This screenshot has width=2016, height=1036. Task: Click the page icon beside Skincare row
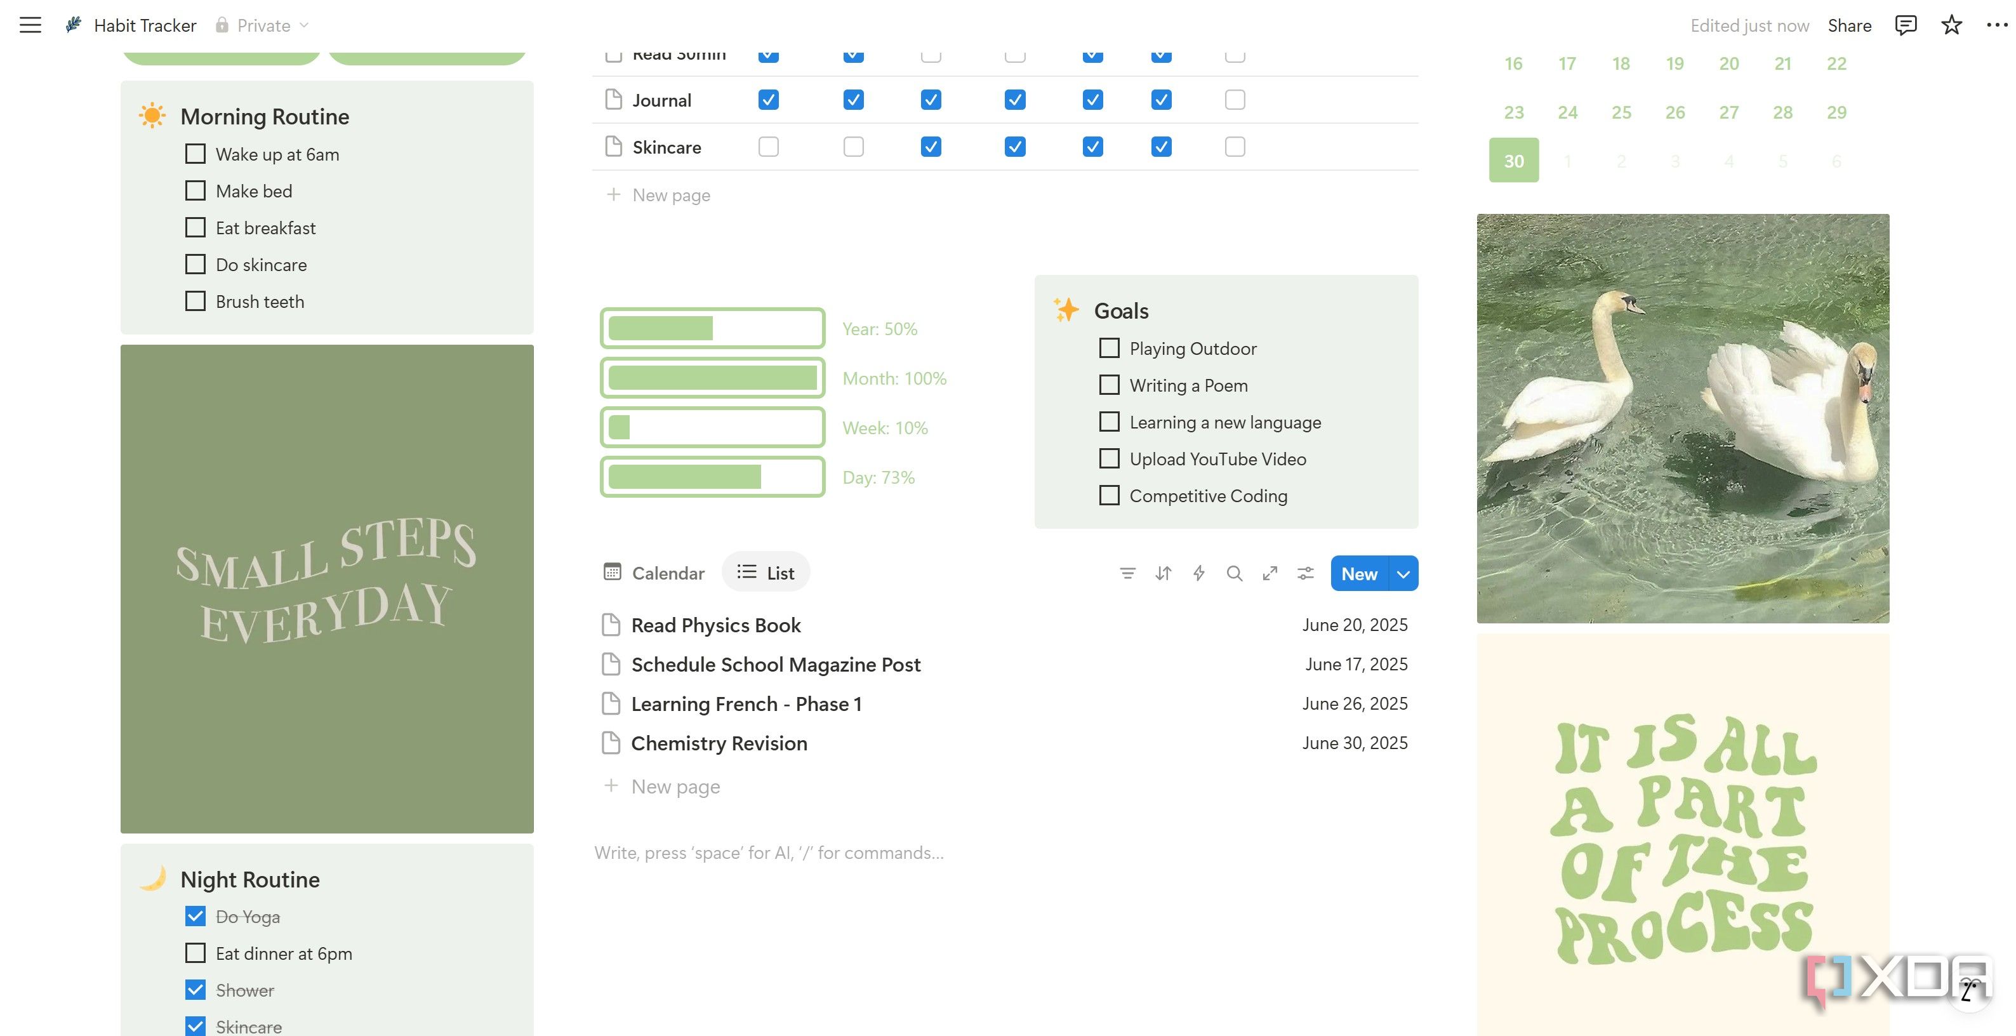614,147
